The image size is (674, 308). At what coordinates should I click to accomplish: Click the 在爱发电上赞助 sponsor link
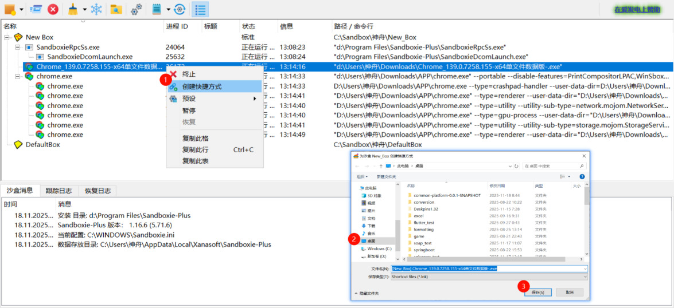(637, 9)
